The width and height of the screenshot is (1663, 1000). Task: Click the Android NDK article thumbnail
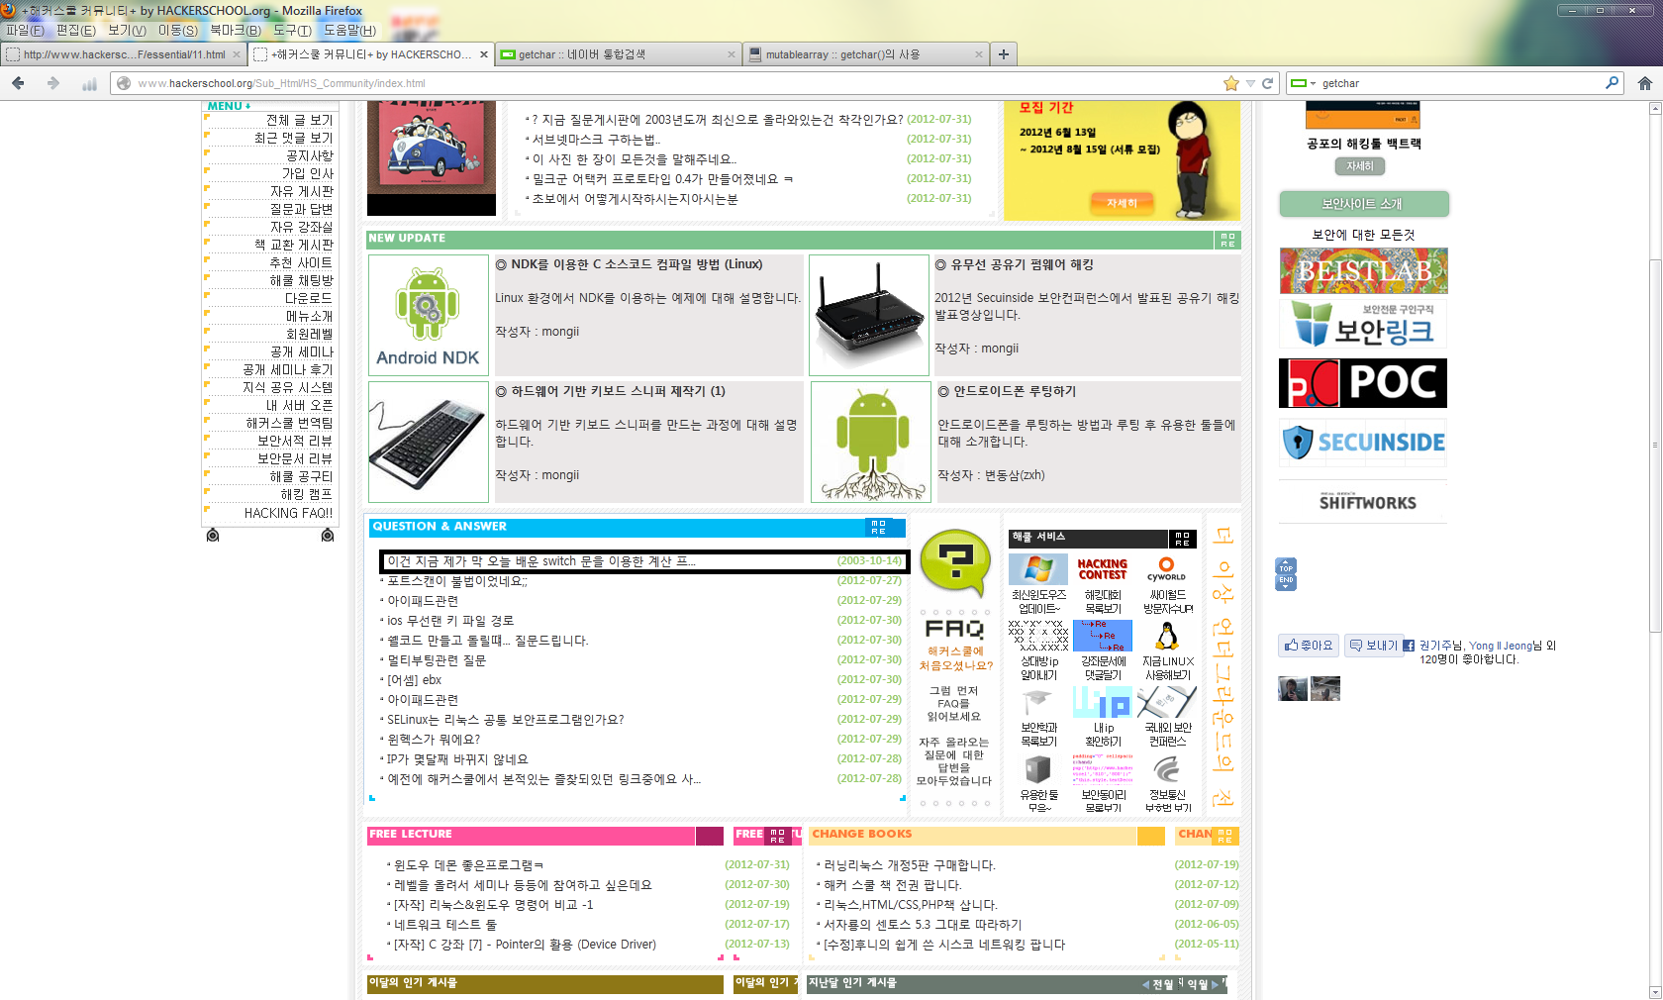pos(428,315)
